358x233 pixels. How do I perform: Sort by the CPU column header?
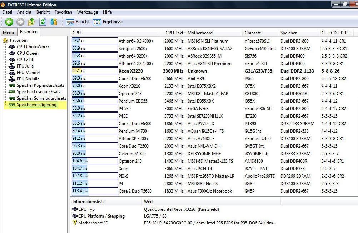tap(116, 33)
